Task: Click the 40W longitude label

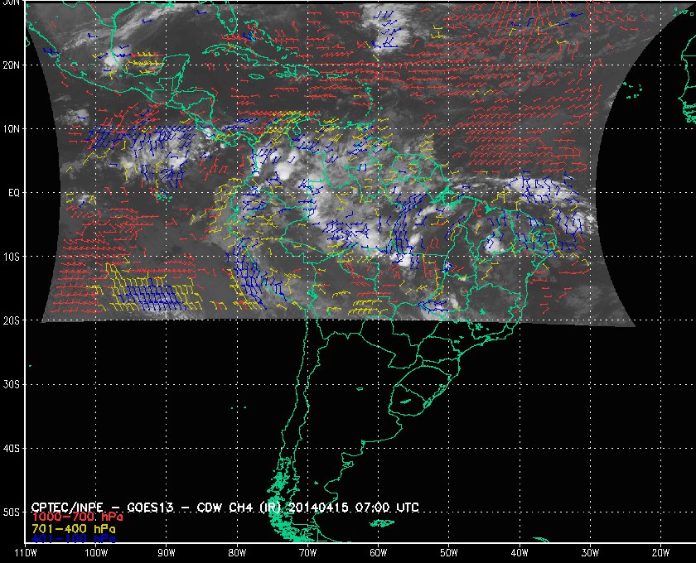Action: [520, 553]
